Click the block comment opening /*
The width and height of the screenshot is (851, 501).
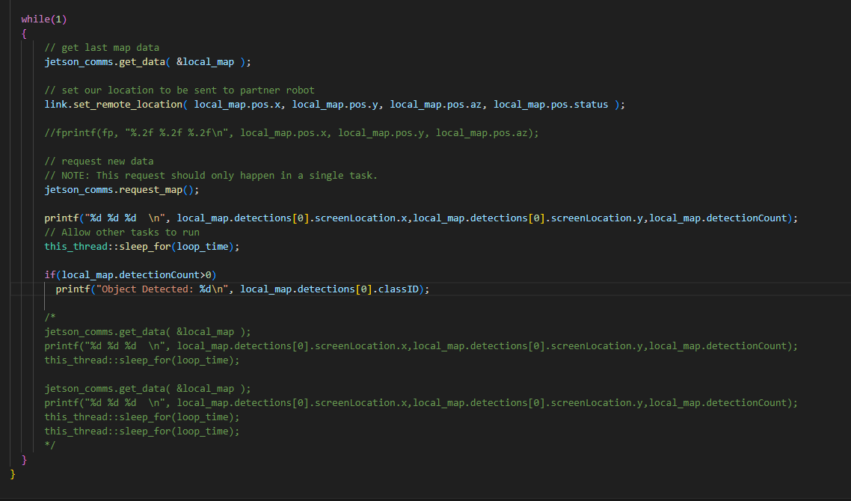50,317
